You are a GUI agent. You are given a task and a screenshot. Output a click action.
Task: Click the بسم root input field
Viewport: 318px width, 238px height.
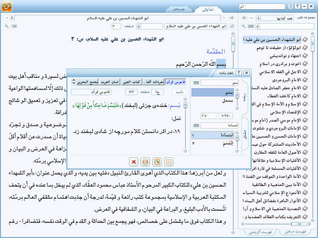click(x=220, y=83)
